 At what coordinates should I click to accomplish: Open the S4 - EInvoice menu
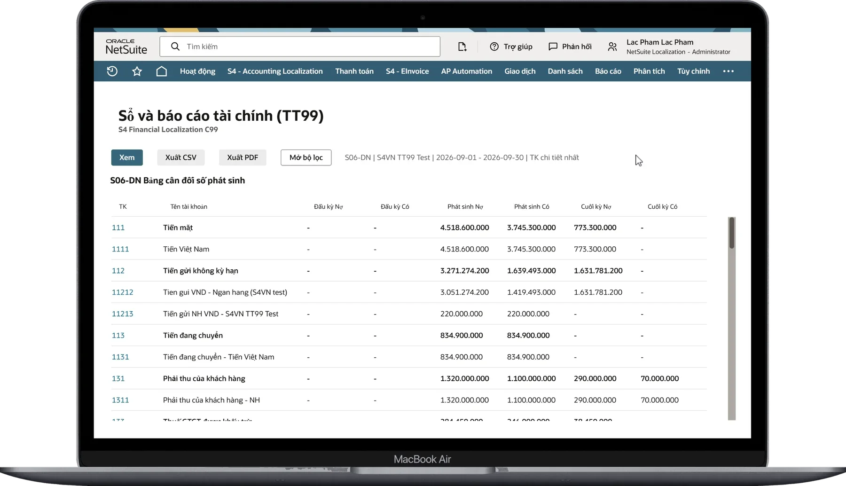(x=407, y=71)
